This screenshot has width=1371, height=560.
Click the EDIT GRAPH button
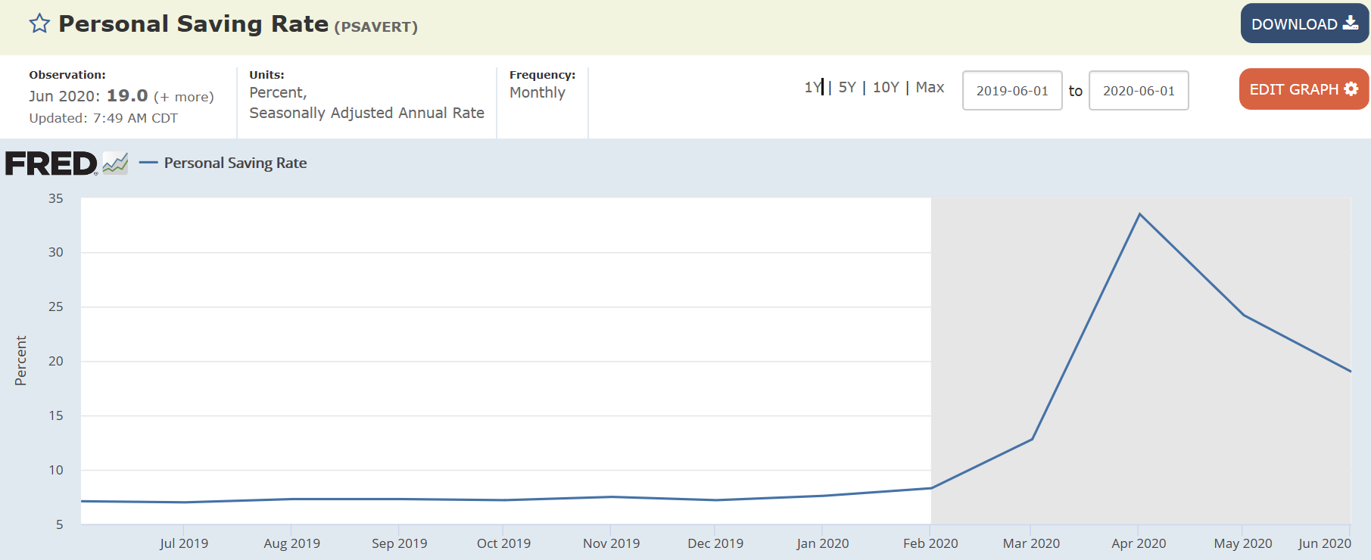[1304, 89]
